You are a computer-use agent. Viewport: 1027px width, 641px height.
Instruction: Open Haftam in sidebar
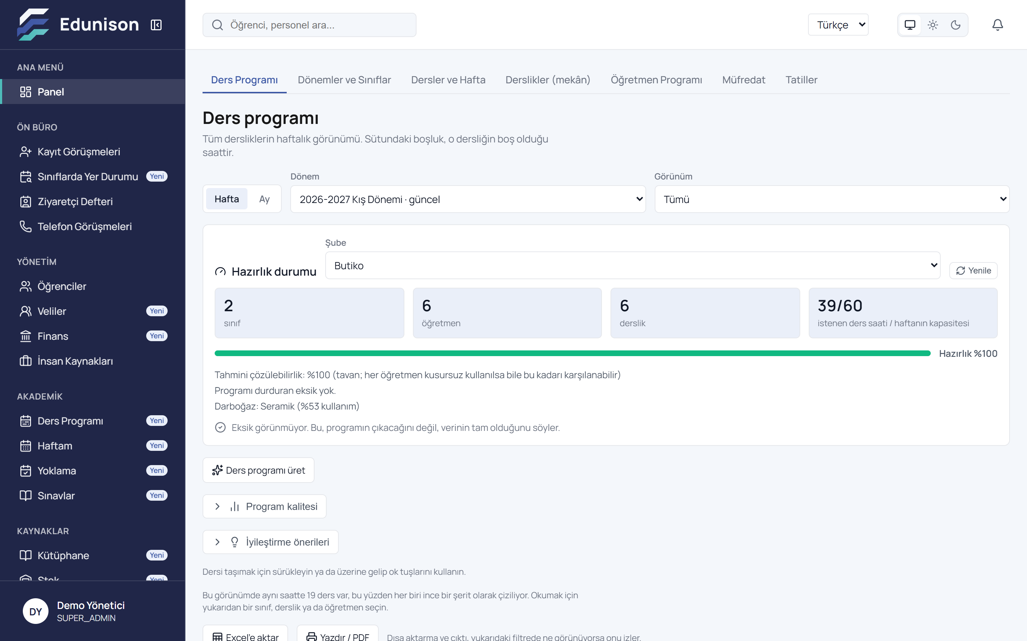[x=93, y=446]
